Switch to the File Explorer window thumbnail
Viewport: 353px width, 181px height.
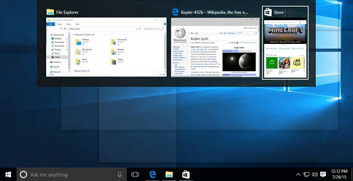[x=106, y=47]
